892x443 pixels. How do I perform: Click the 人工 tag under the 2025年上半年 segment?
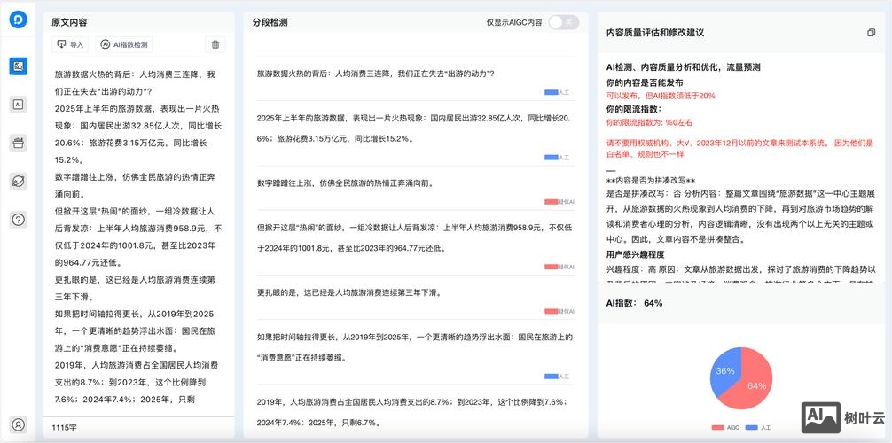click(x=557, y=157)
